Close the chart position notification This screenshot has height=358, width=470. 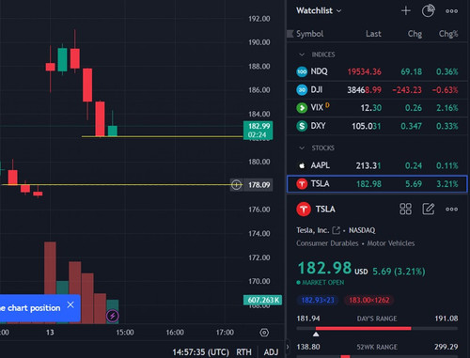tap(70, 304)
